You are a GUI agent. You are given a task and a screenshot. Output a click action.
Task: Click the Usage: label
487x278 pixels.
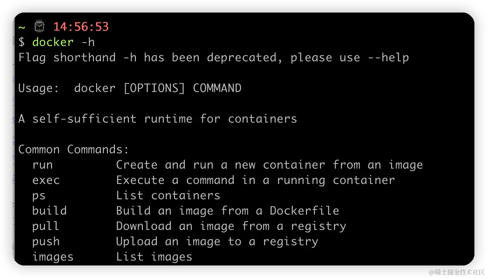point(39,88)
